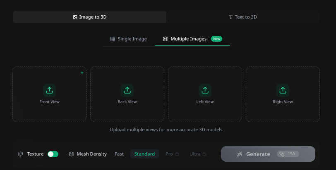Click the Front View label text
Viewport: 336px width, 170px height.
50,102
